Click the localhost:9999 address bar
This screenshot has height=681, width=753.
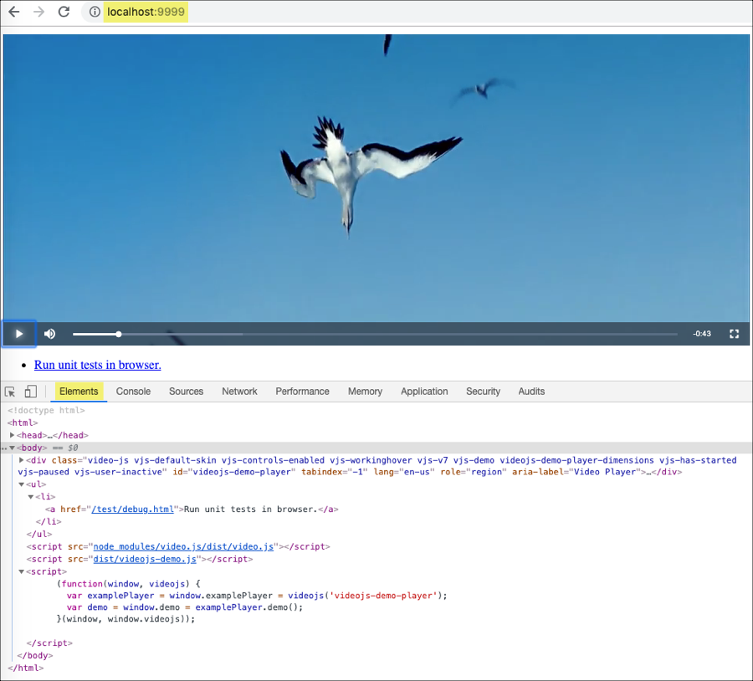coord(145,12)
